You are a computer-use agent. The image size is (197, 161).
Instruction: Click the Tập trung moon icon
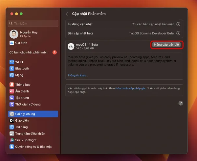pyautogui.click(x=12, y=98)
